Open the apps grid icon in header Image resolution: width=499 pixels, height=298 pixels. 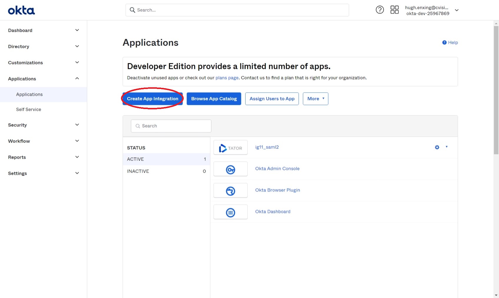(x=394, y=10)
